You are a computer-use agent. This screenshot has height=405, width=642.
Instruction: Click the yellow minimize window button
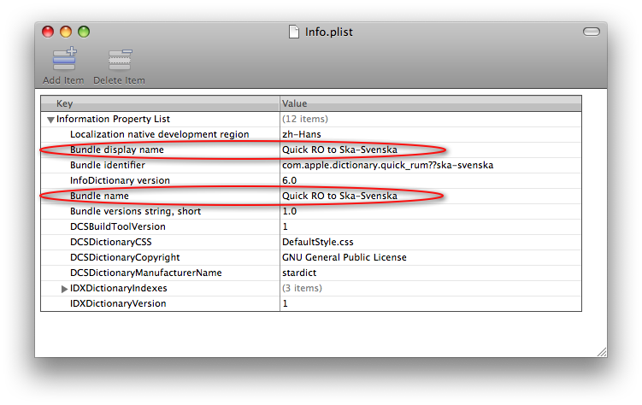[66, 32]
